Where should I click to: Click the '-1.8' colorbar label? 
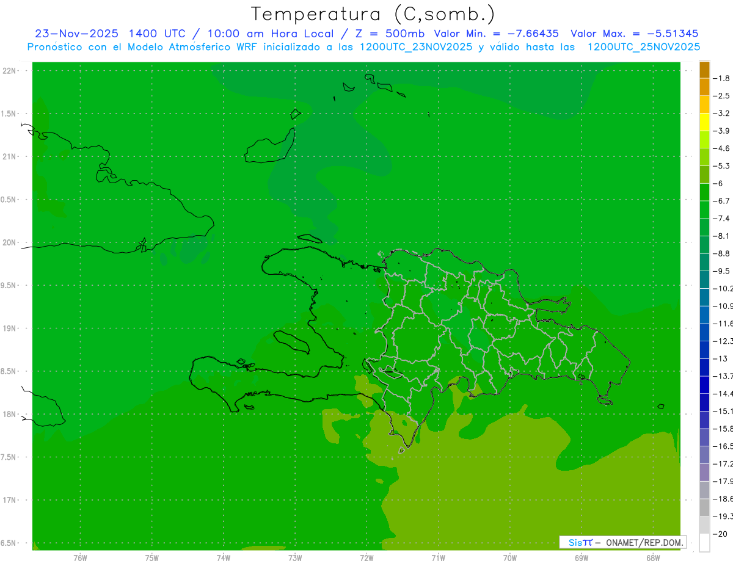(x=722, y=78)
